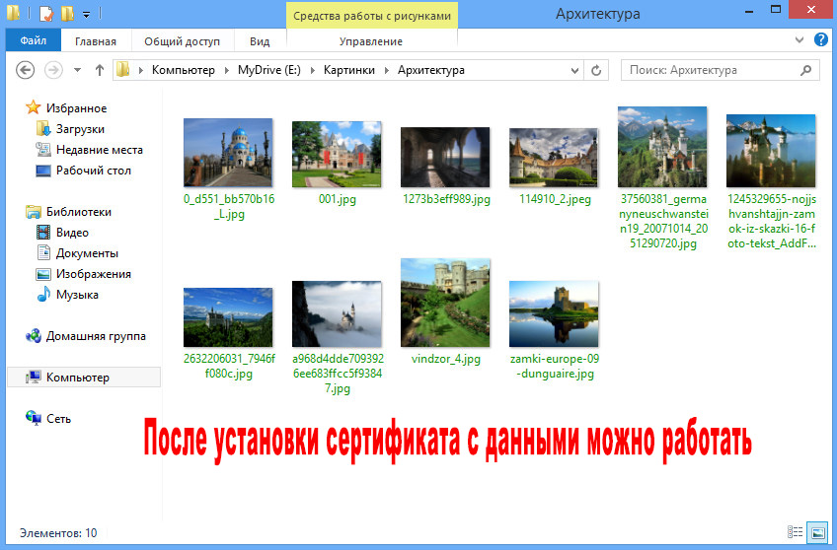The height and width of the screenshot is (550, 837).
Task: Click the MyDrive (E:) breadcrumb segment
Action: click(x=269, y=70)
